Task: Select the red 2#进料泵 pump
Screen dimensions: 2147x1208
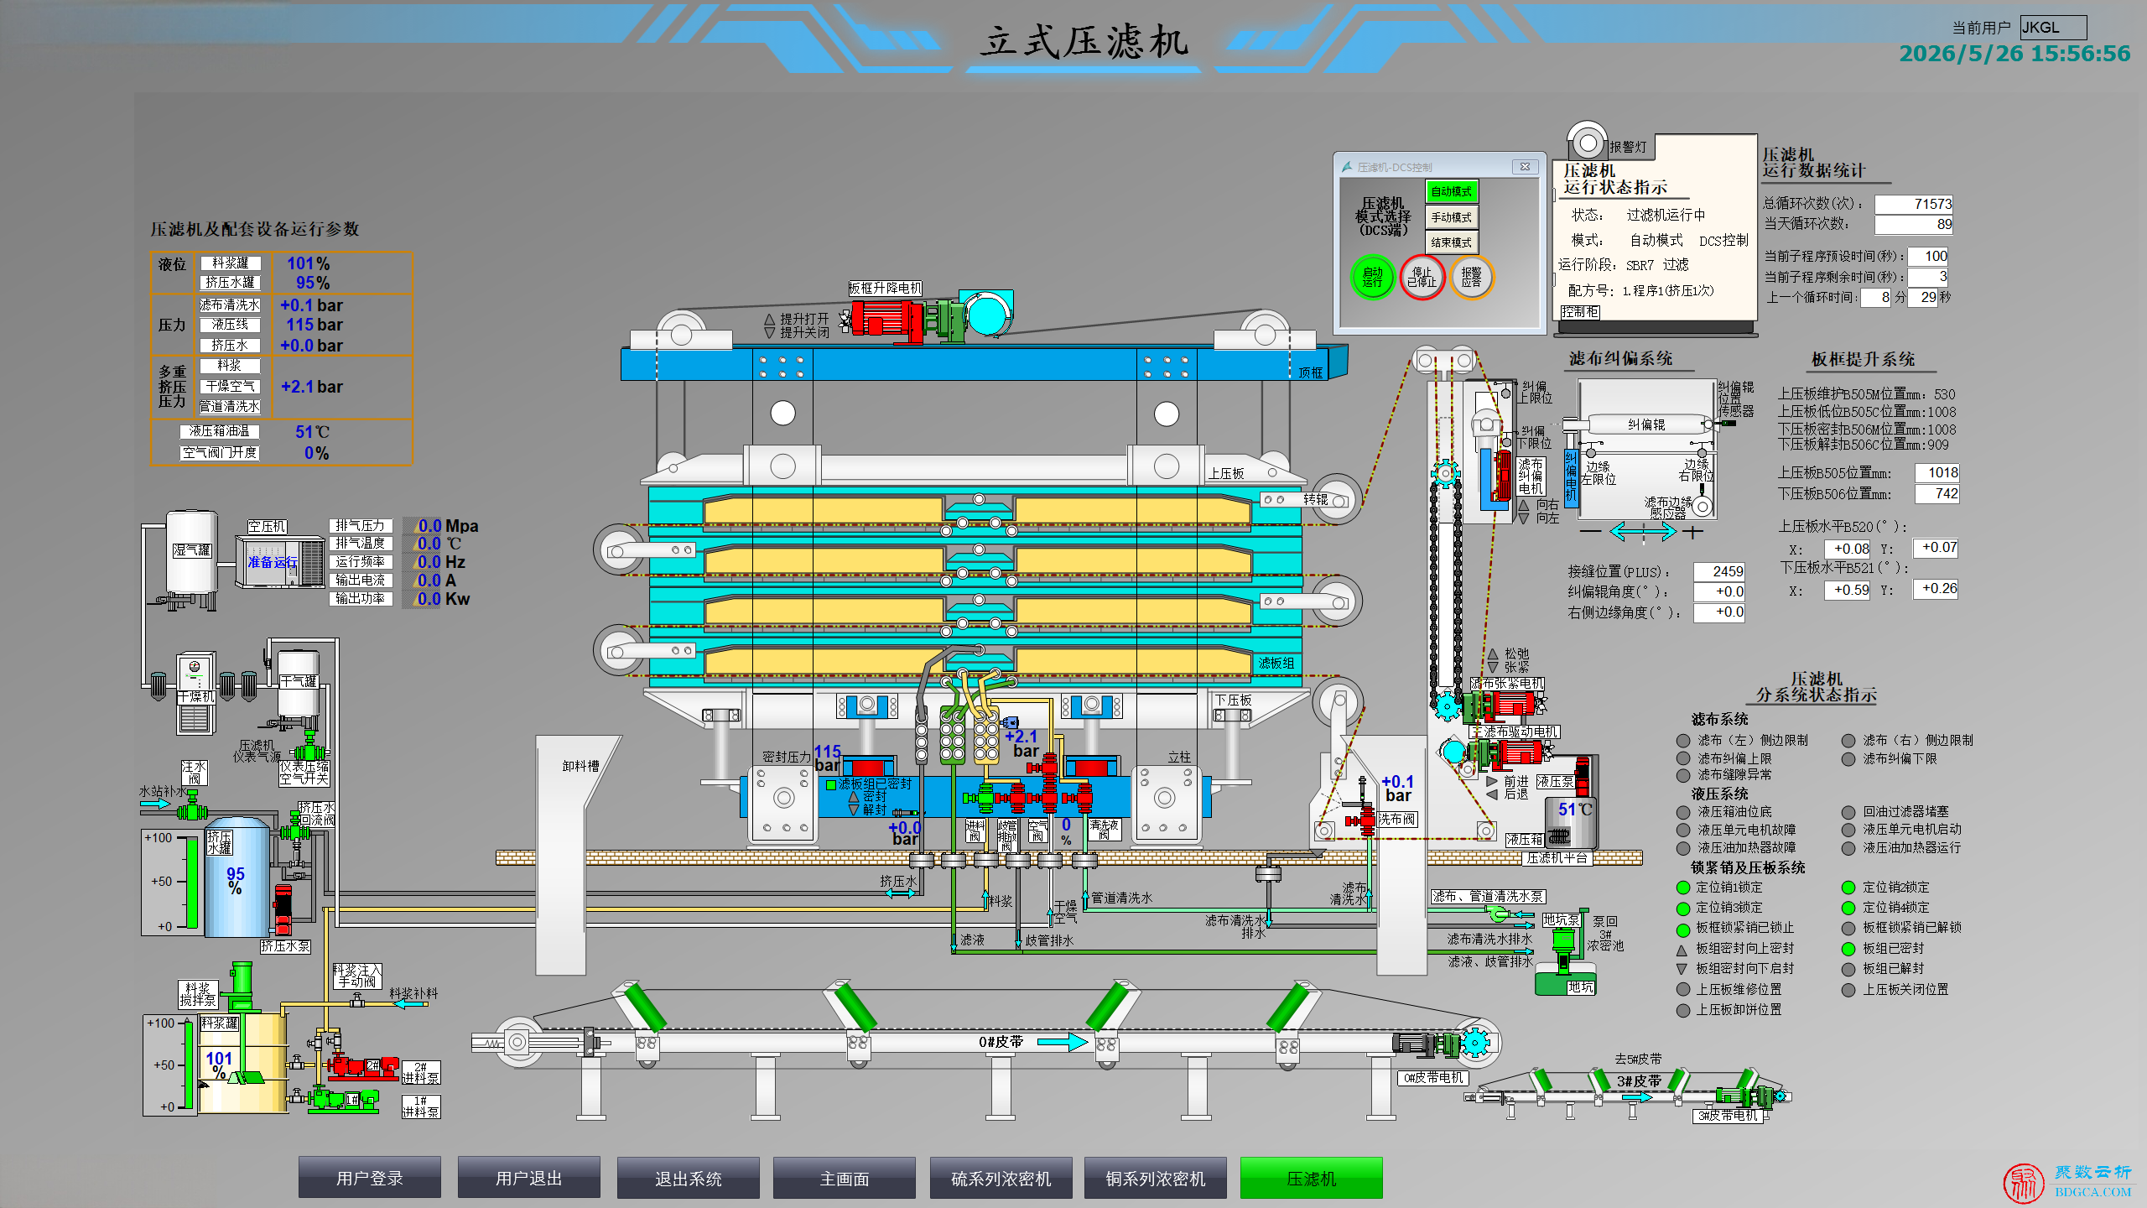Action: click(x=362, y=1066)
